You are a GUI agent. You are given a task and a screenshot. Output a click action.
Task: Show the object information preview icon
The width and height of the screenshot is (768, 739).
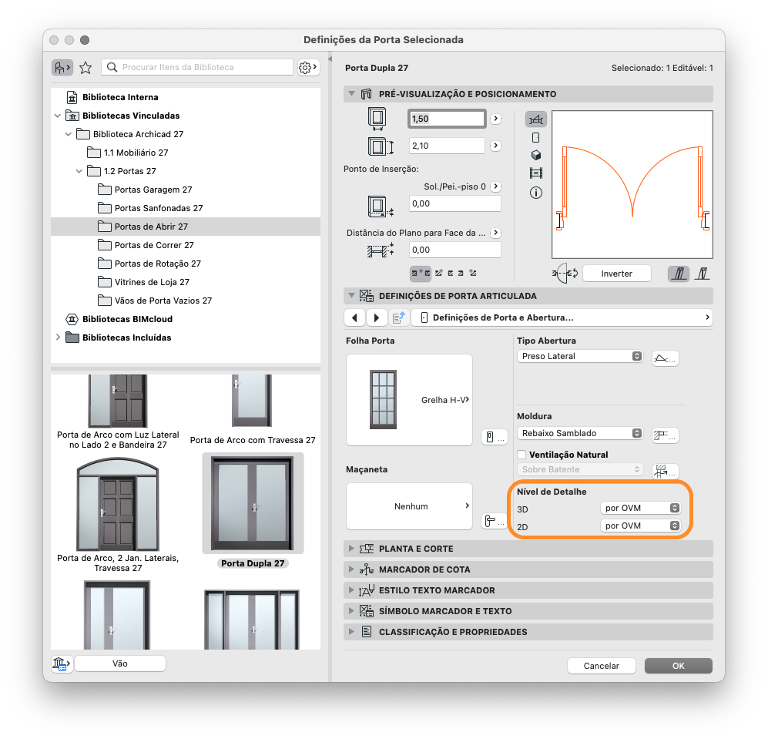pyautogui.click(x=536, y=193)
